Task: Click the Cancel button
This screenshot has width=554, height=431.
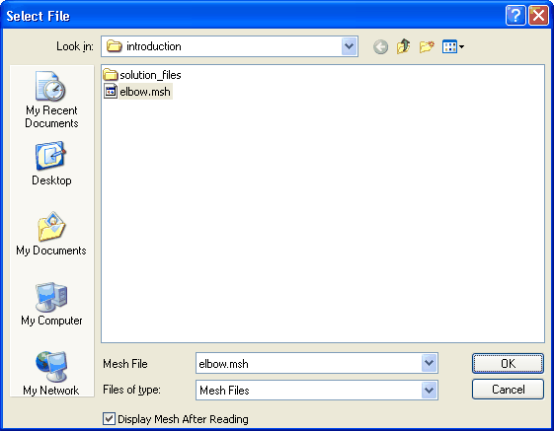Action: click(508, 390)
